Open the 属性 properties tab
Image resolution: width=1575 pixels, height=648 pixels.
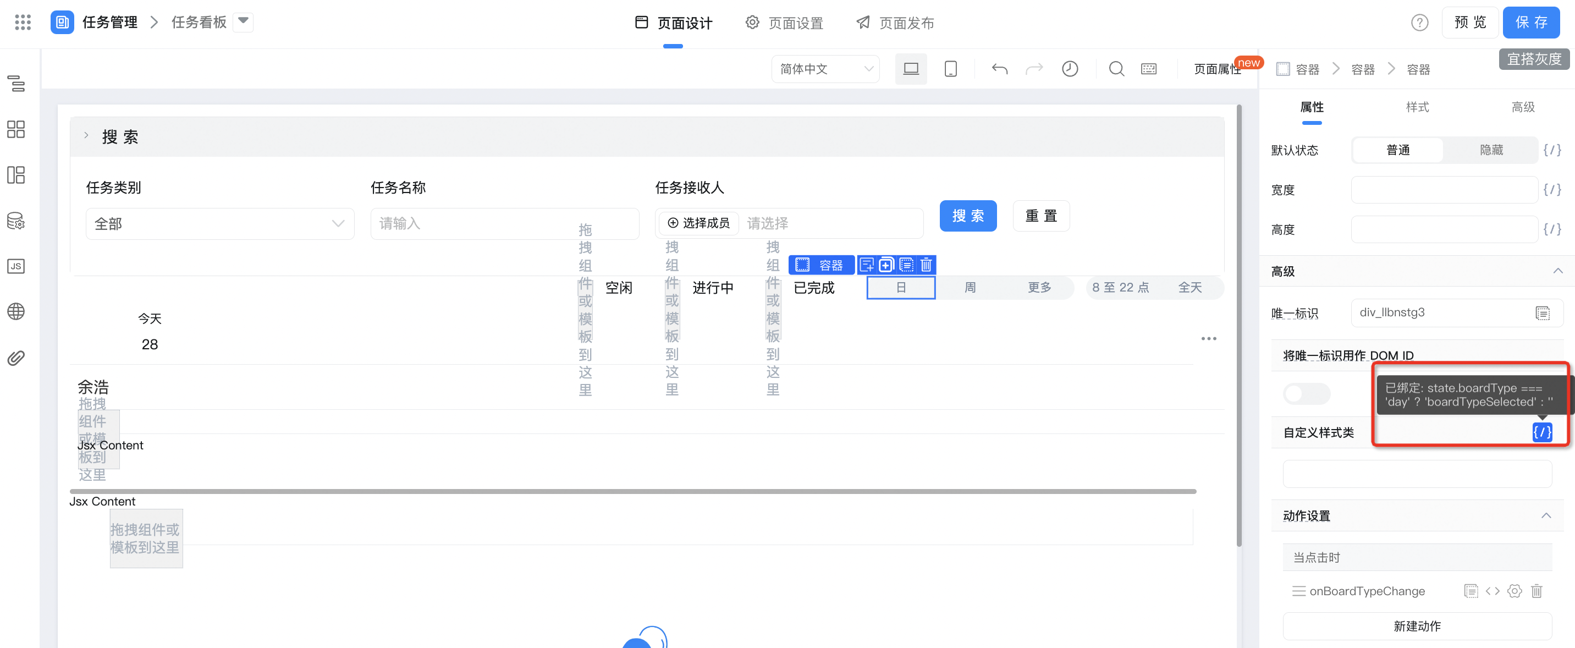[x=1312, y=107]
